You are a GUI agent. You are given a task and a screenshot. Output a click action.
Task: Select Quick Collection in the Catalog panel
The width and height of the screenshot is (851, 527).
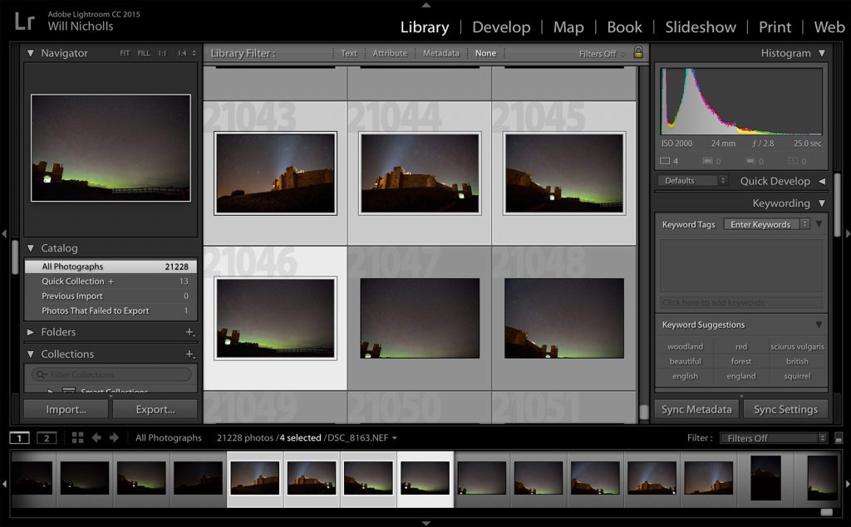tap(75, 281)
